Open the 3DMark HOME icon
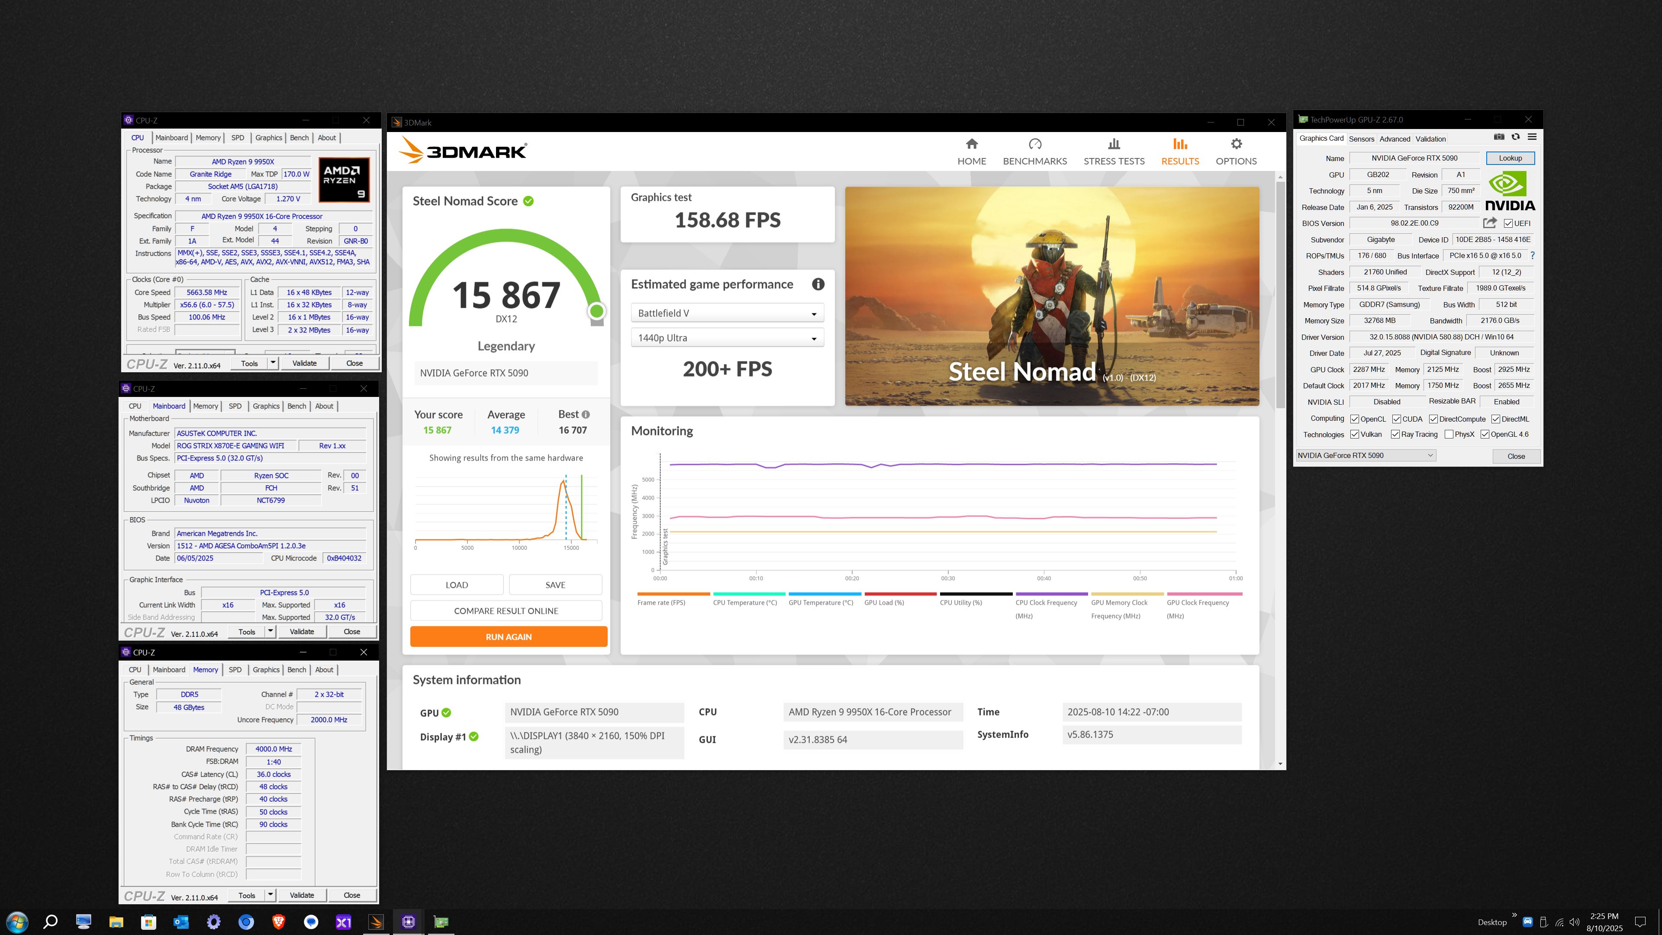Viewport: 1662px width, 935px height. pyautogui.click(x=971, y=144)
